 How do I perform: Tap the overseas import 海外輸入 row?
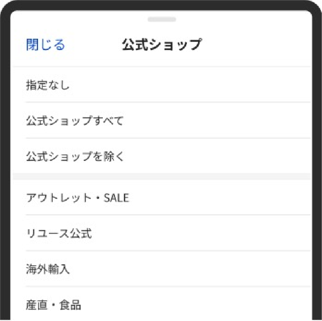[162, 269]
